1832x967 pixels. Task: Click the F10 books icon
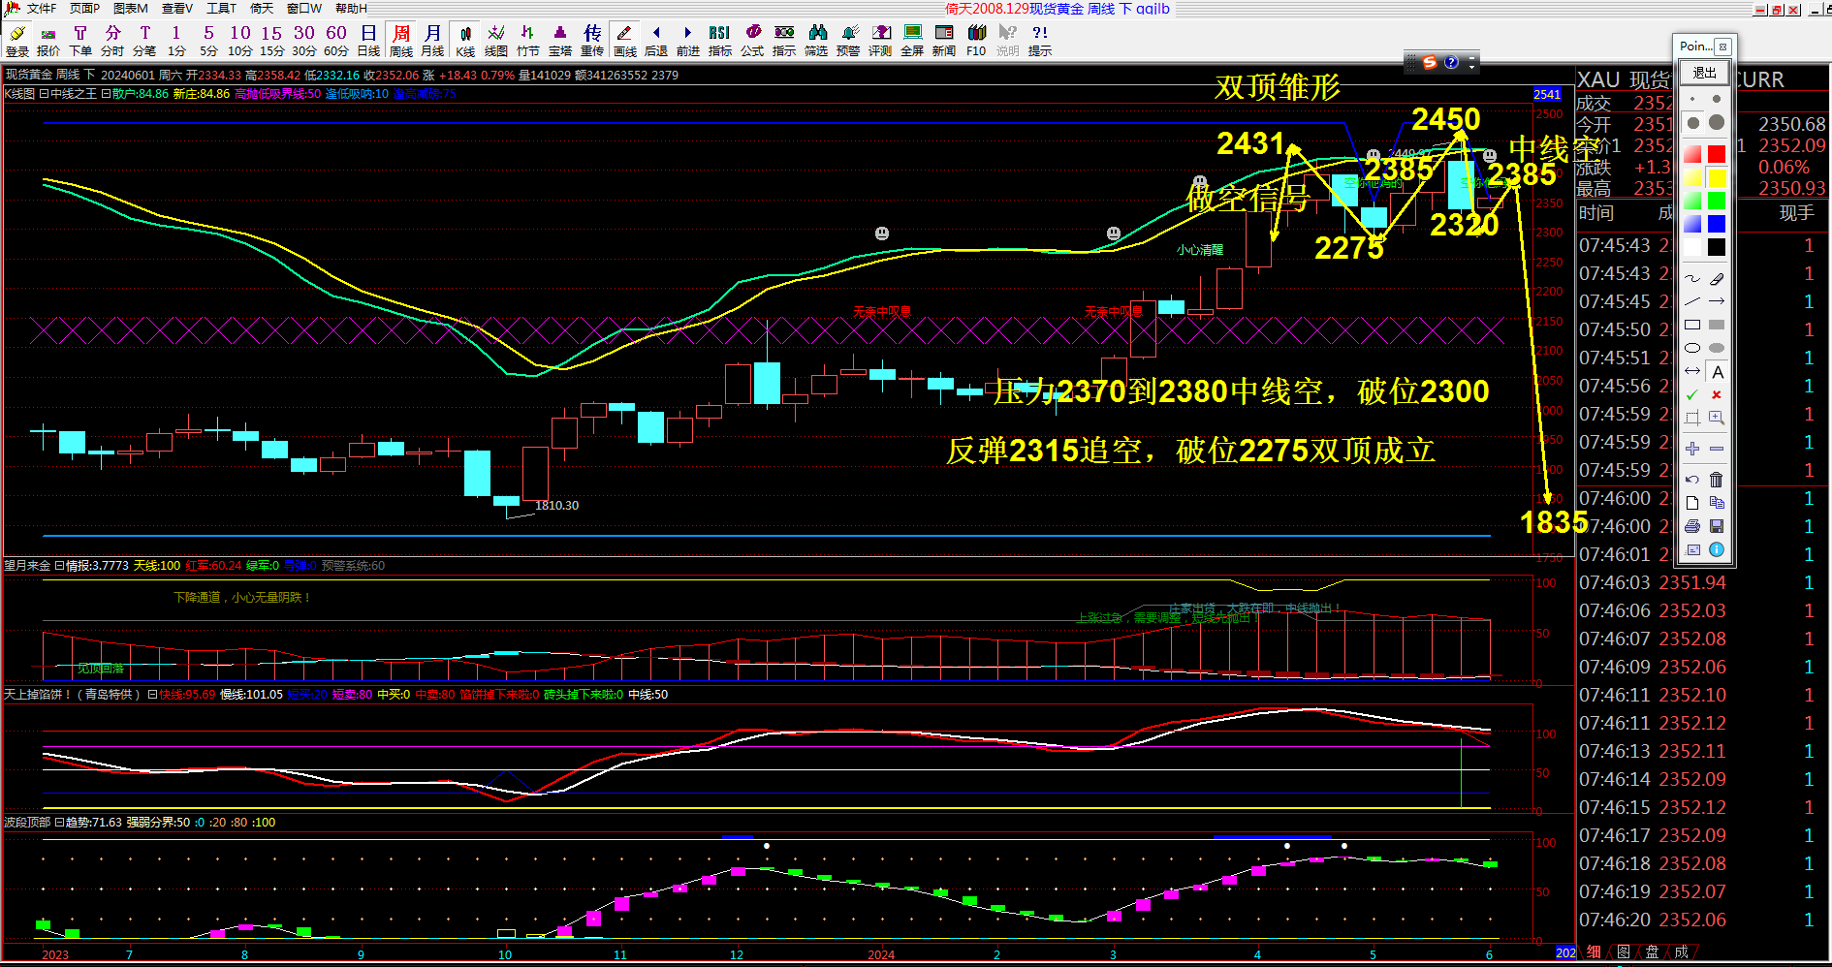976,41
